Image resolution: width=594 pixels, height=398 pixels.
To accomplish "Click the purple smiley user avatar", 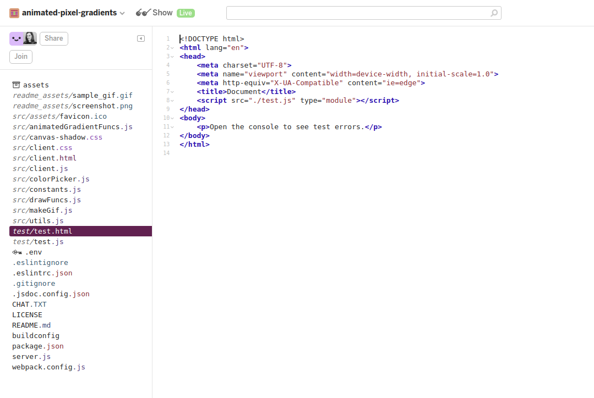I will pos(17,38).
